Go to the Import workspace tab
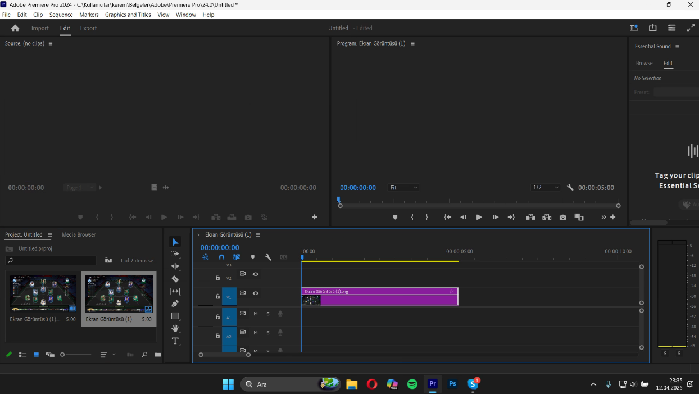Viewport: 699px width, 394px height. pos(40,28)
